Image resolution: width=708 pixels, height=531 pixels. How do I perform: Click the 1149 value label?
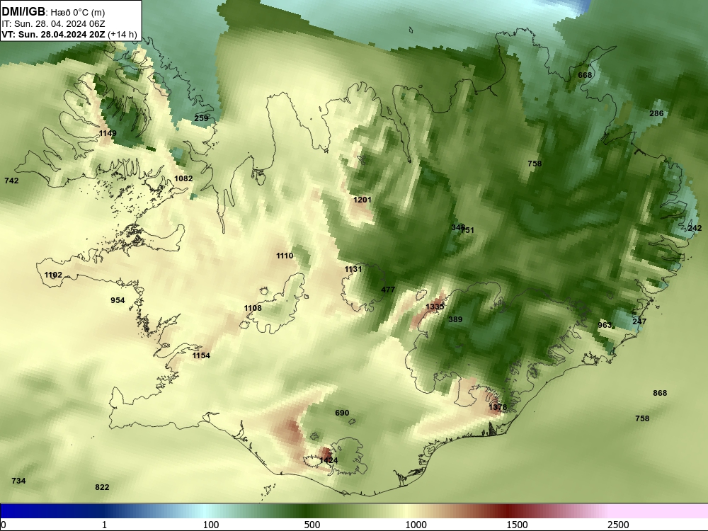(x=108, y=133)
